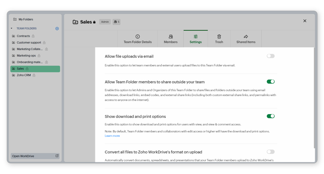The height and width of the screenshot is (174, 324).
Task: Enable Allow file uploads via email toggle
Action: pyautogui.click(x=270, y=56)
